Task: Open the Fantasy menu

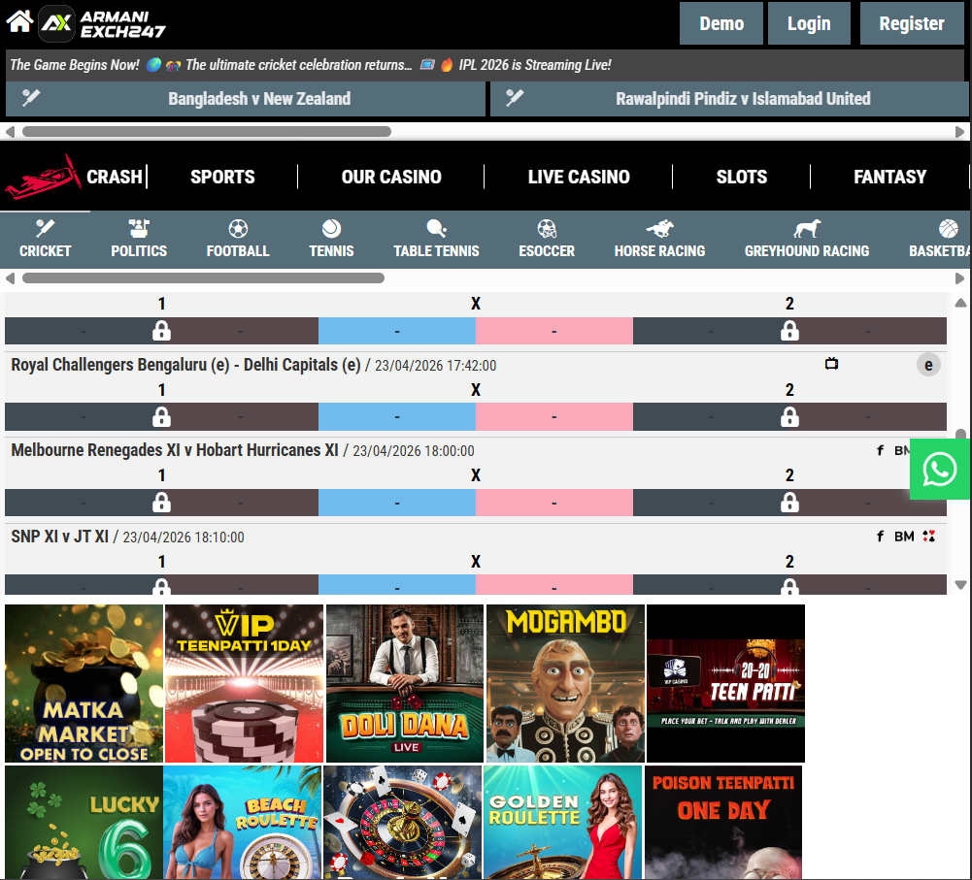Action: click(x=889, y=178)
